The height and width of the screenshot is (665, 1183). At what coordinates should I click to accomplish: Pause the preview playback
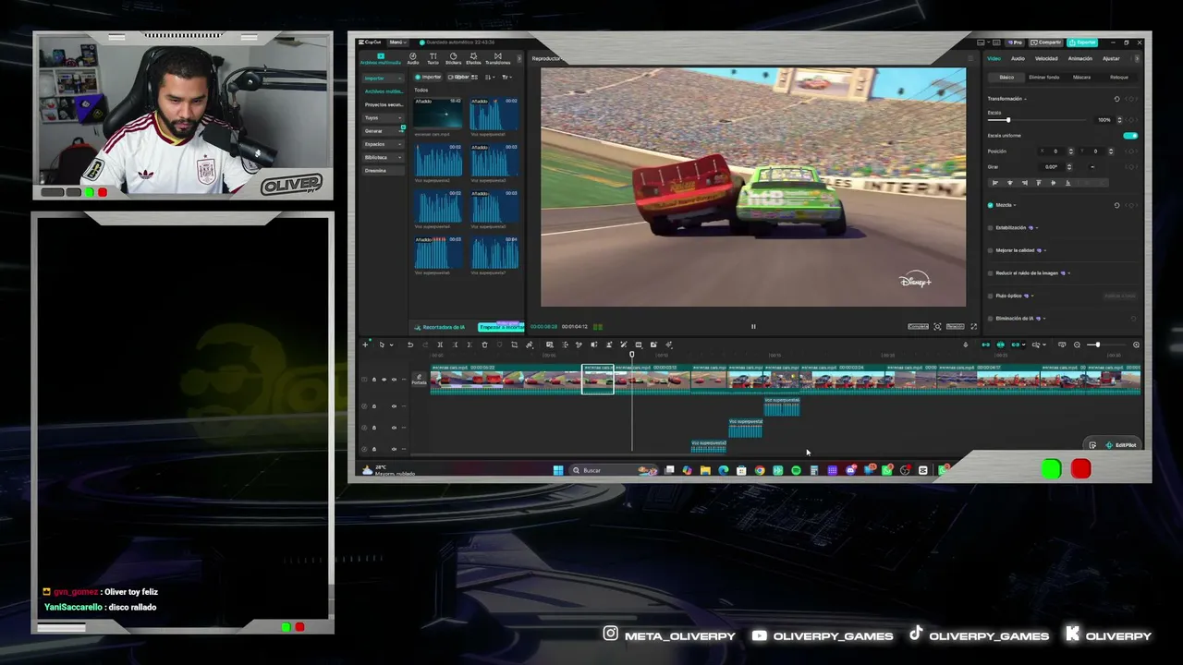coord(753,326)
